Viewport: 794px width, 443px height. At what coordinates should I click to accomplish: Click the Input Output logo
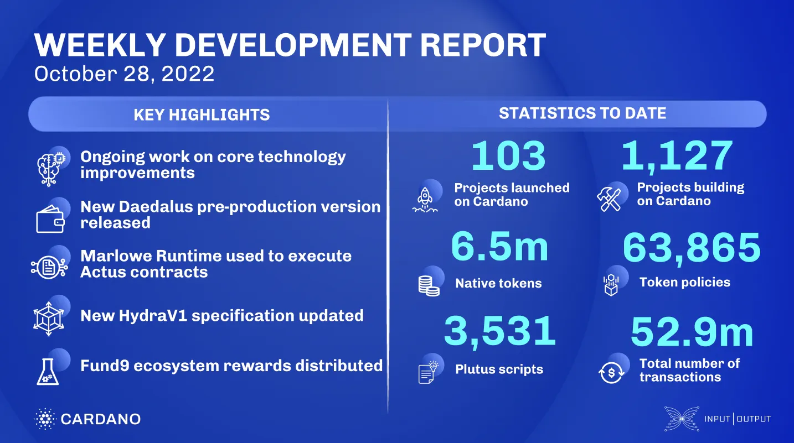718,419
